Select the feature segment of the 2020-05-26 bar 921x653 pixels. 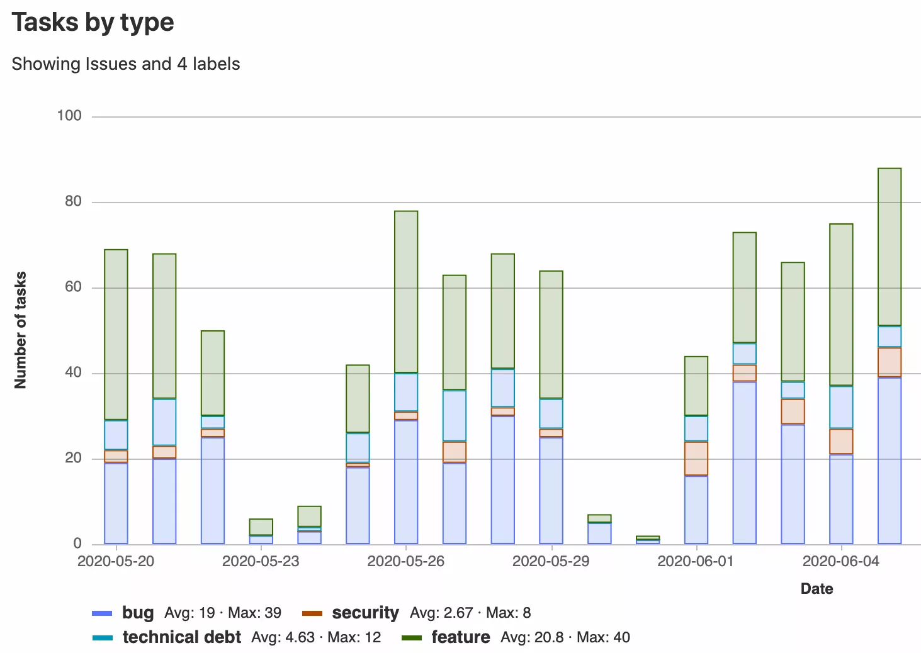(406, 291)
